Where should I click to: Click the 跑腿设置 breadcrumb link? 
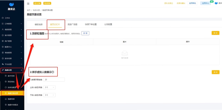[36, 10]
